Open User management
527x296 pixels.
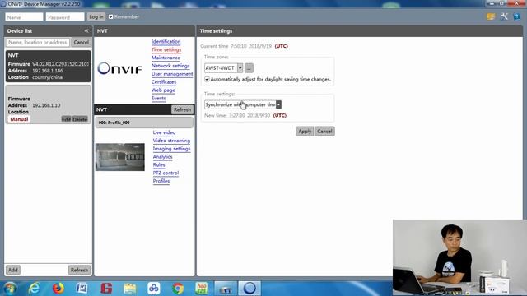coord(172,74)
